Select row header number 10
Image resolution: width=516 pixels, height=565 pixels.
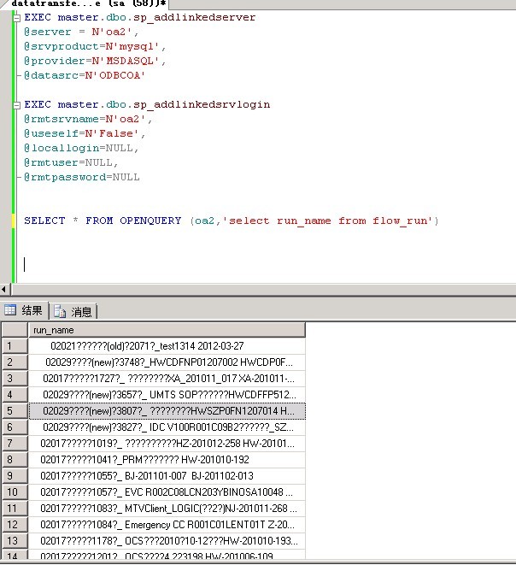coord(14,491)
